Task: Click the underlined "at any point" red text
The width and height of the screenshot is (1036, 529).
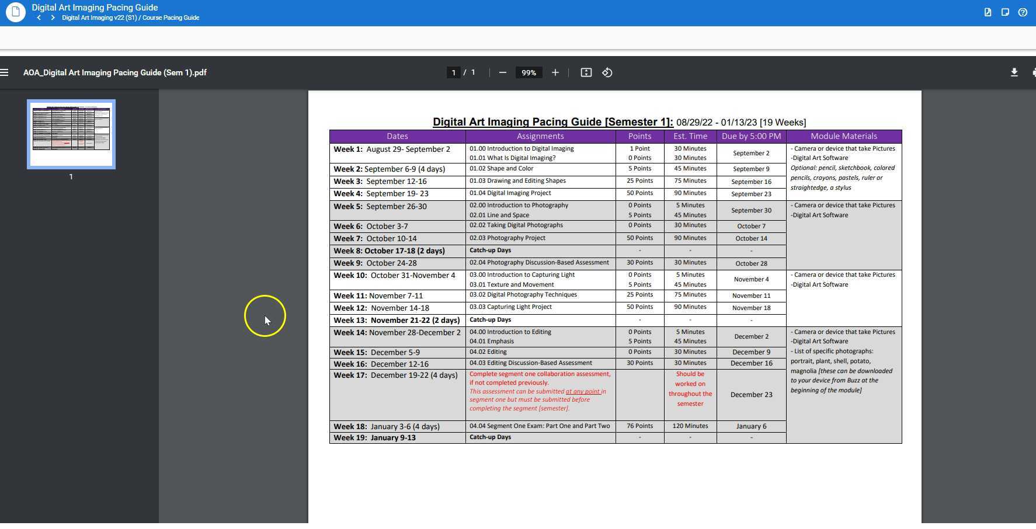Action: pos(582,391)
